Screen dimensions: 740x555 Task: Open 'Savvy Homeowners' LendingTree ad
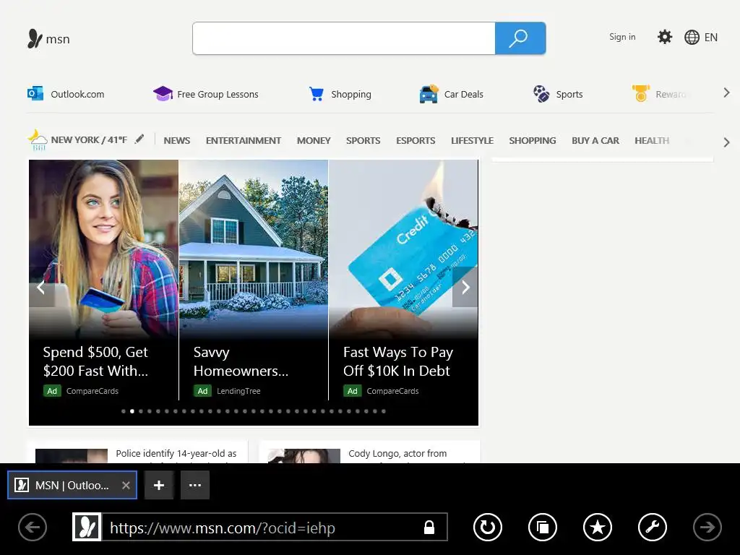point(241,361)
